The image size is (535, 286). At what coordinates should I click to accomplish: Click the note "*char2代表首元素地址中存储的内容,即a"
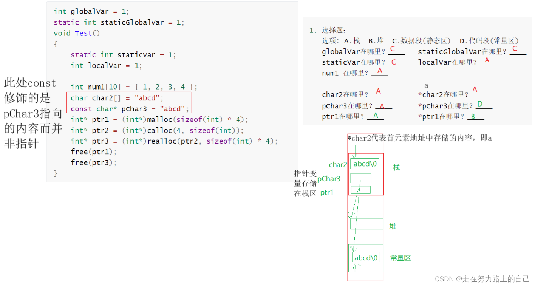(420, 138)
